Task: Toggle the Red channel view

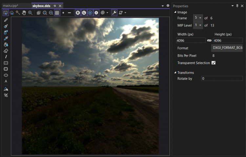Action: pos(78,13)
